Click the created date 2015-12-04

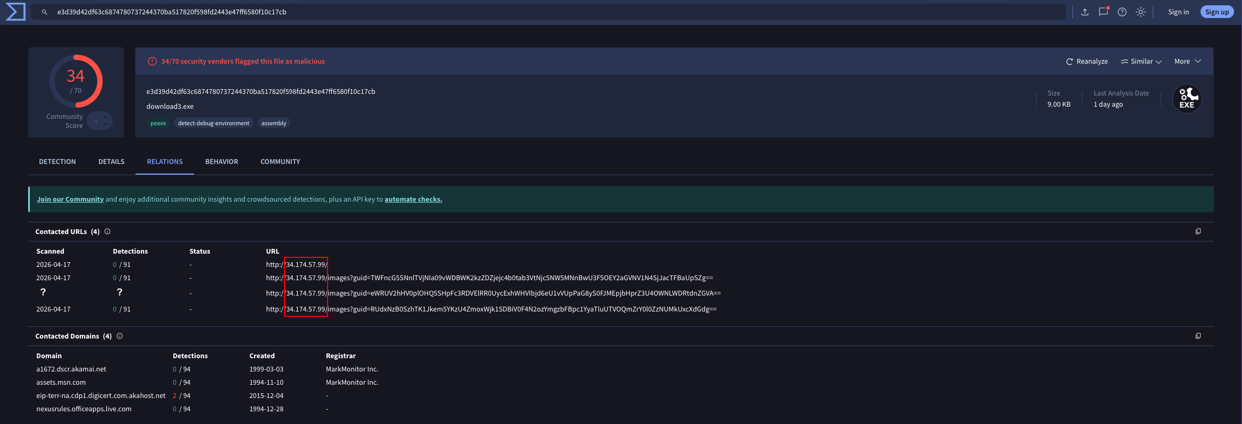coord(266,396)
